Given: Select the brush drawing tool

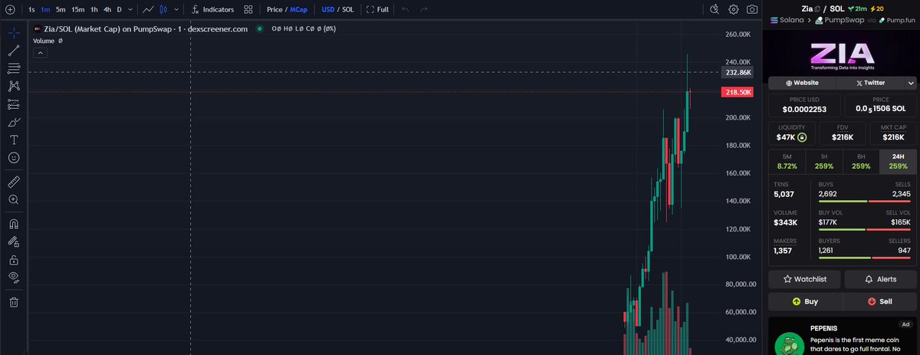Looking at the screenshot, I should pos(13,123).
